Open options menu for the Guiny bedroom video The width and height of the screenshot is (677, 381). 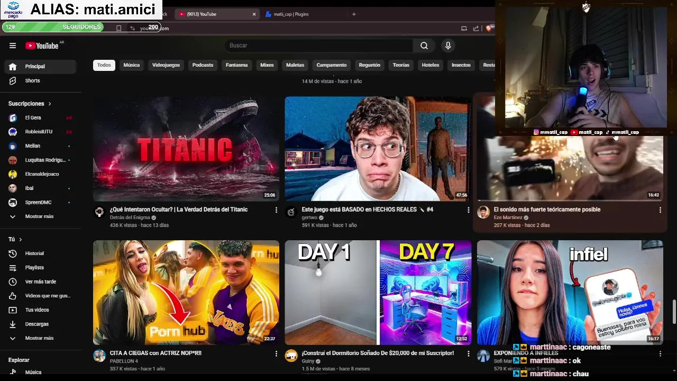click(468, 353)
